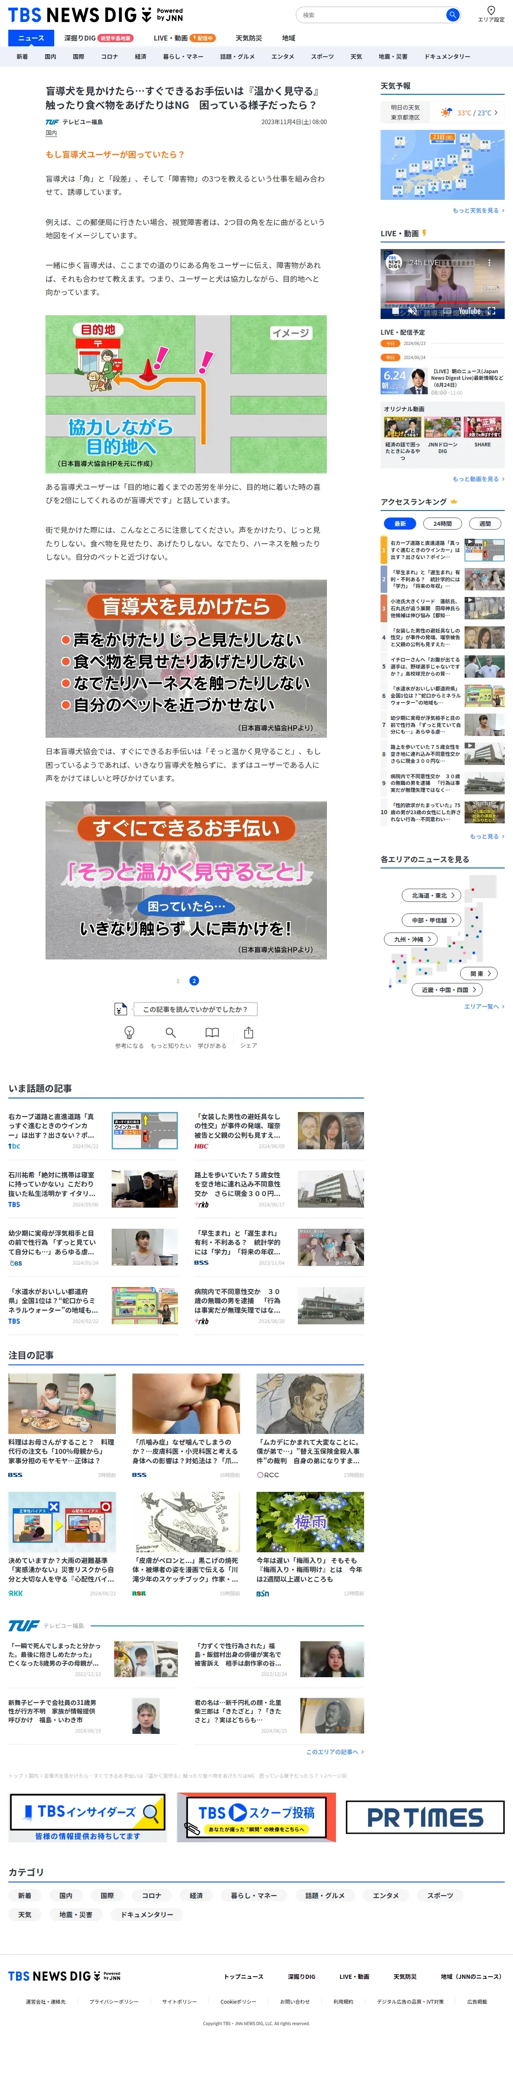Image resolution: width=513 pixels, height=2081 pixels.
Task: Select 九州・沖縄 region on map
Action: (410, 939)
